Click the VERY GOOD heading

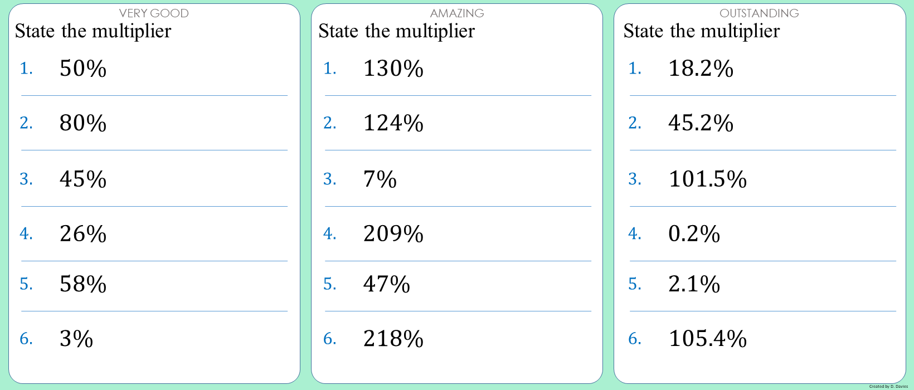(154, 13)
